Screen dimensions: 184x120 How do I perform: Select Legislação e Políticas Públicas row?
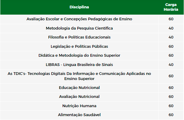click(92, 47)
